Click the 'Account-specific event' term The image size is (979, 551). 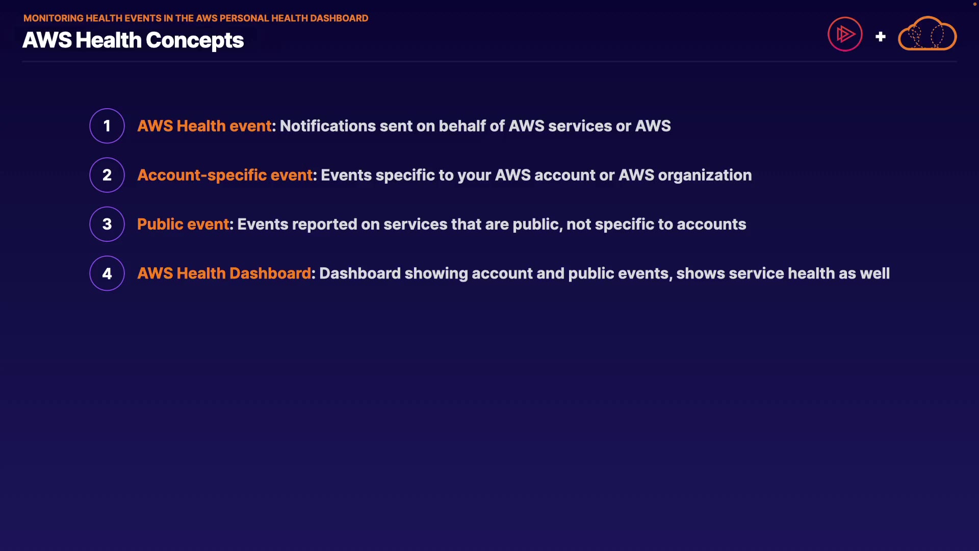pos(225,175)
